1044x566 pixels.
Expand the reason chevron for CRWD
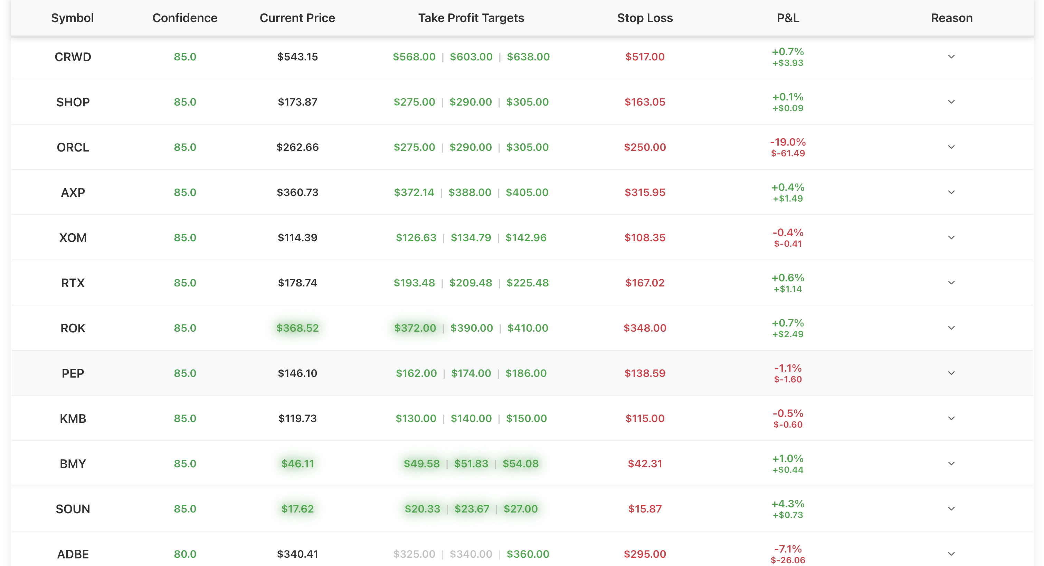tap(951, 57)
